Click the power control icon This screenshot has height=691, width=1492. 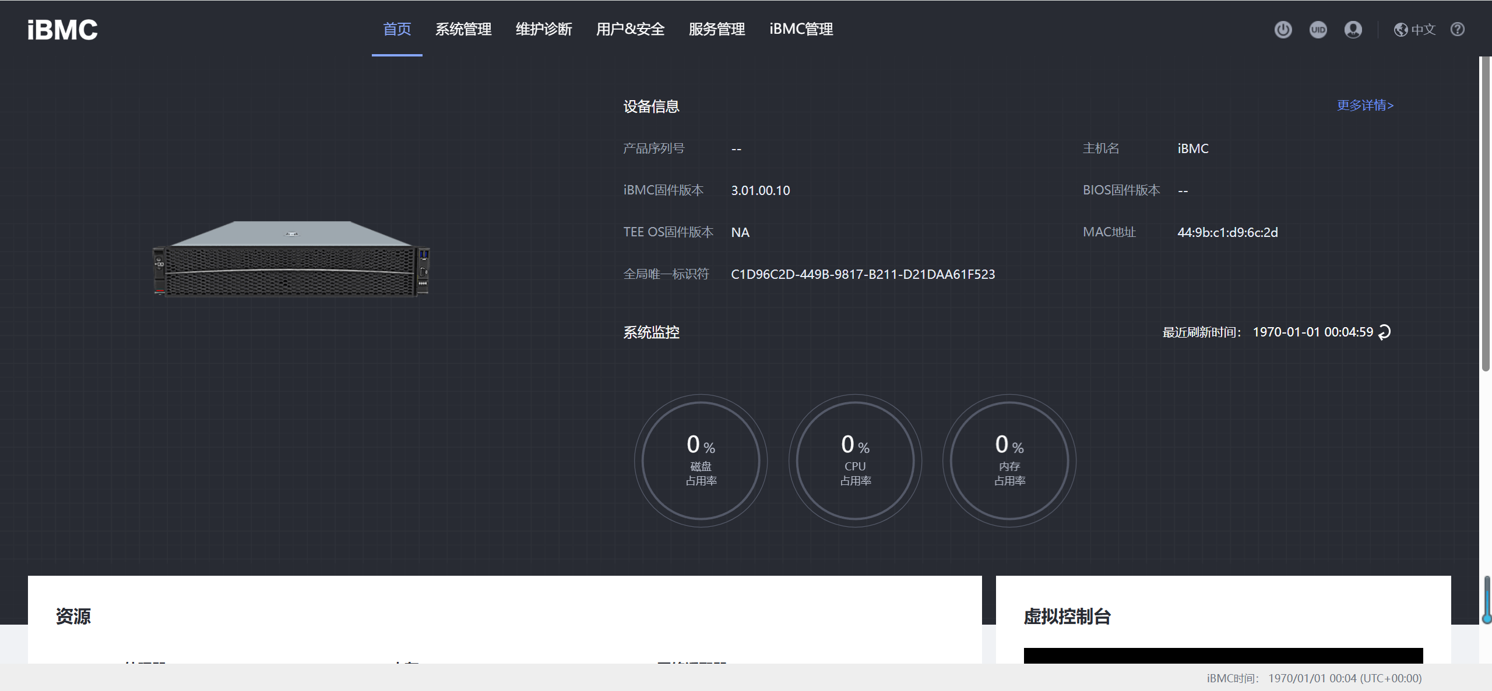point(1283,30)
